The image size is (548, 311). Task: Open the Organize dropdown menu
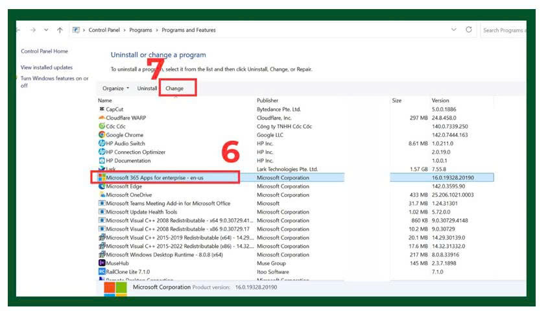pos(115,88)
